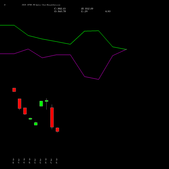Select the red candlestick above 28 Apr
This screenshot has width=169, height=169.
[57, 130]
